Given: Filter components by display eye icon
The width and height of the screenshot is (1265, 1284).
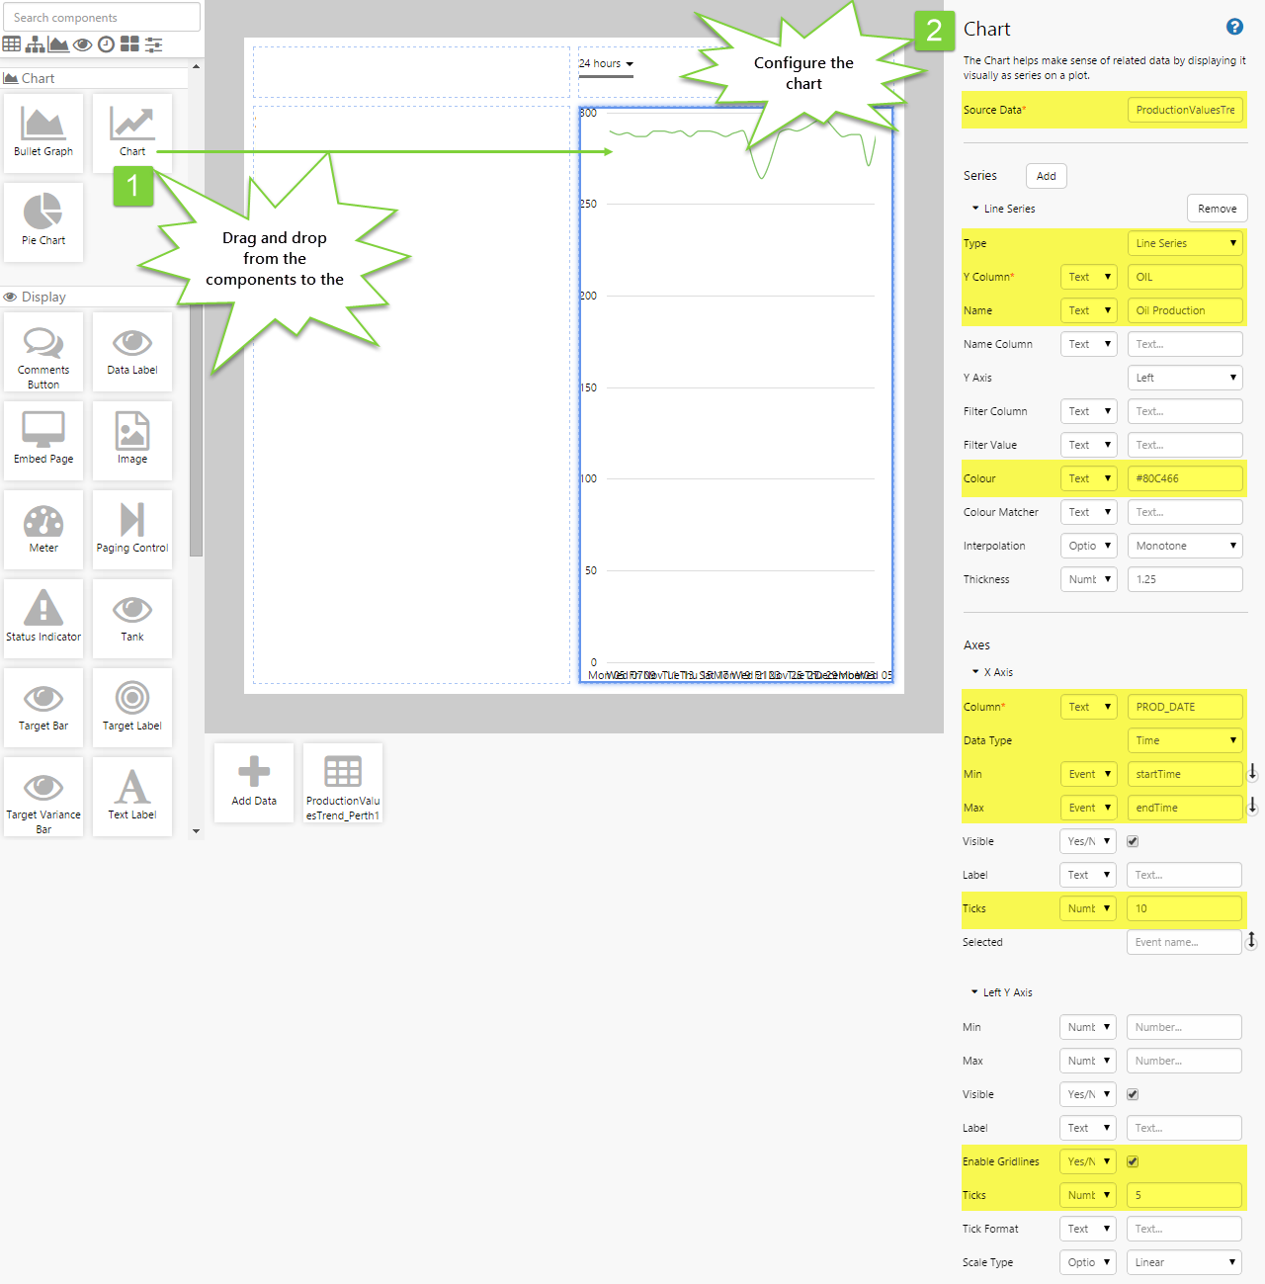Looking at the screenshot, I should point(83,43).
